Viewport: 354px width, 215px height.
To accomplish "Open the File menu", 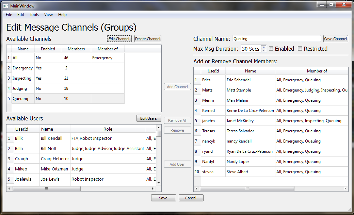I will tap(9, 15).
